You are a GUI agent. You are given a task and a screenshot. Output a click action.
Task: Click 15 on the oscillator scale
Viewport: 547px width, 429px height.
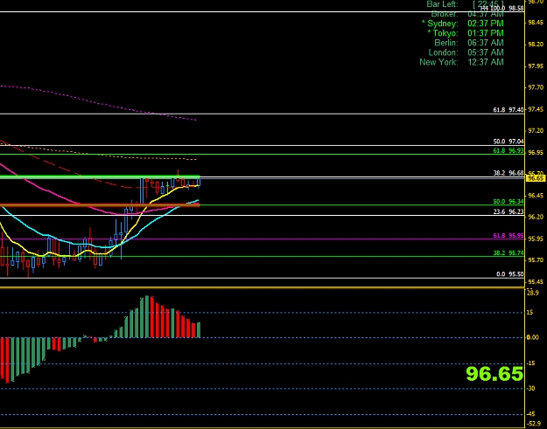(x=529, y=313)
